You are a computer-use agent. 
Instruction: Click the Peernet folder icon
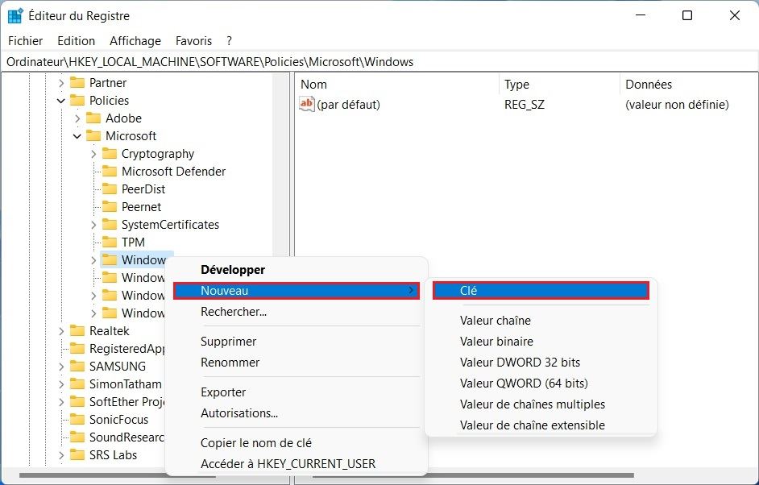tap(110, 206)
